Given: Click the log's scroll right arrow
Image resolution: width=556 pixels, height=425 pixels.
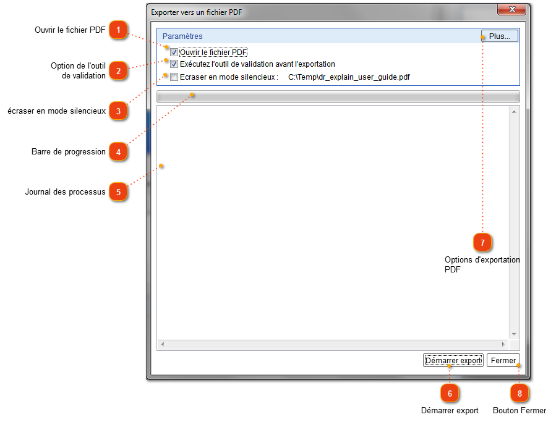Looking at the screenshot, I should pyautogui.click(x=503, y=344).
